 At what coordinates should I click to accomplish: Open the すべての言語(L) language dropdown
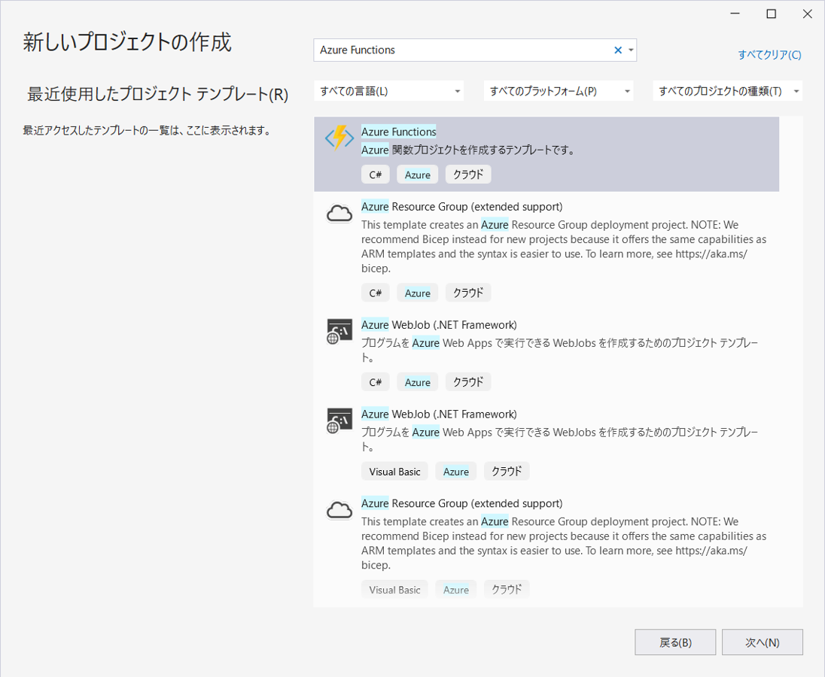point(389,91)
